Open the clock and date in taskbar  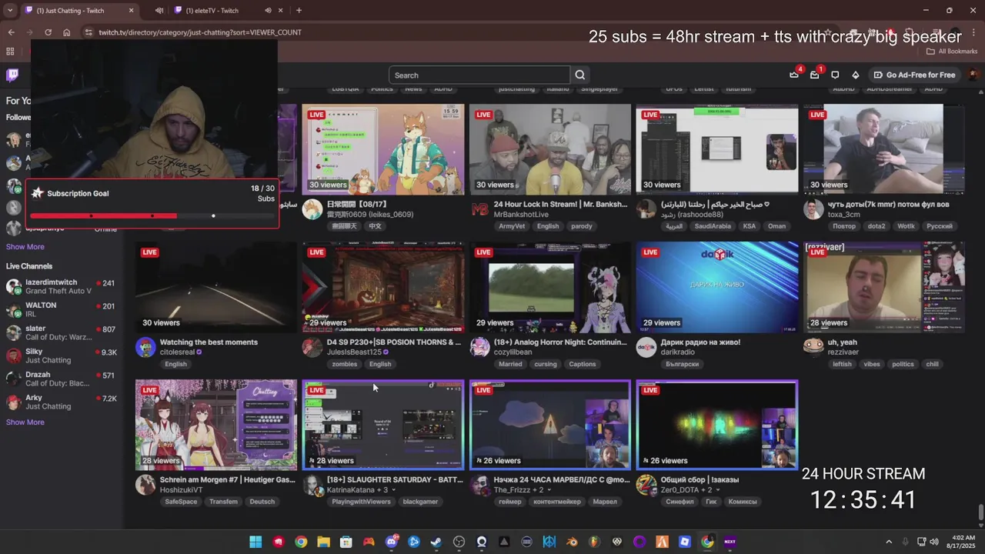[x=963, y=542]
